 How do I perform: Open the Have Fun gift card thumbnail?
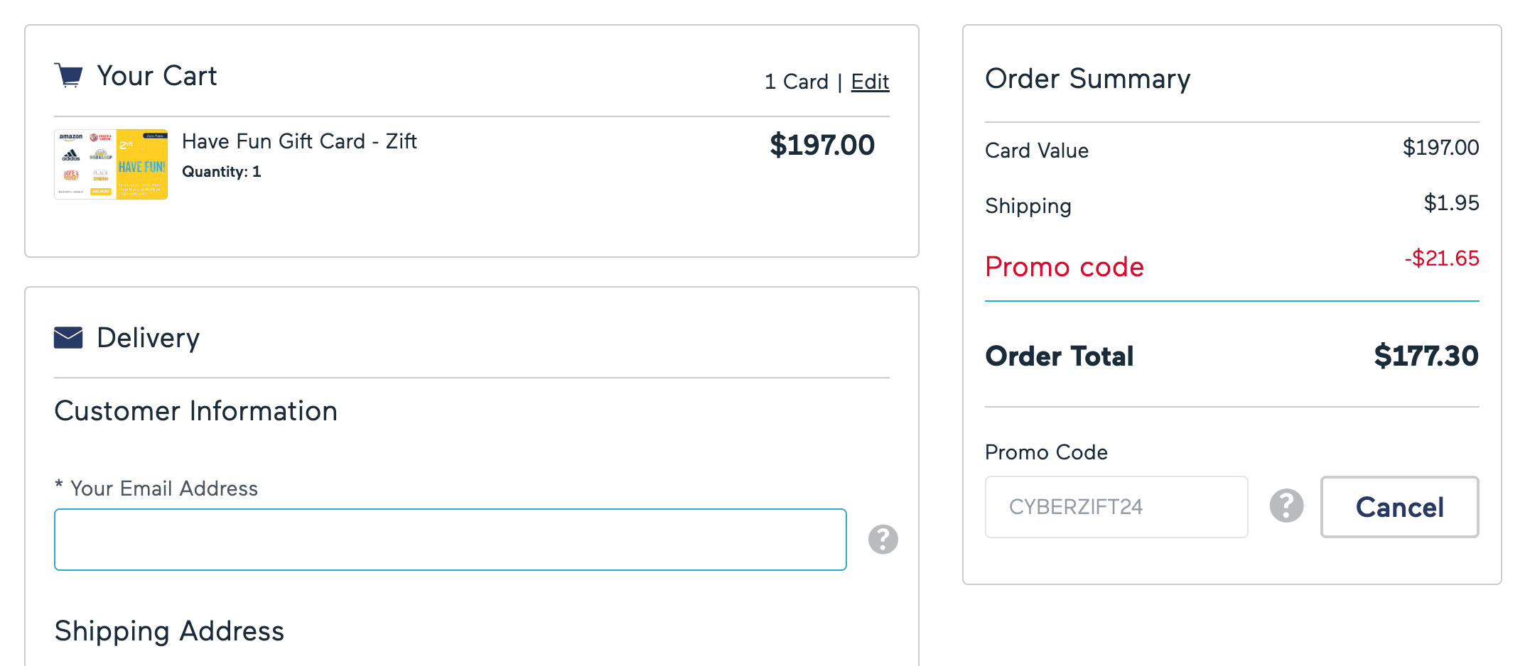click(111, 164)
